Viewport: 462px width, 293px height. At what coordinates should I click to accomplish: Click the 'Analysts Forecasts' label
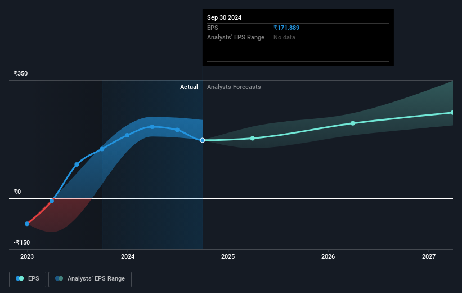(x=234, y=87)
